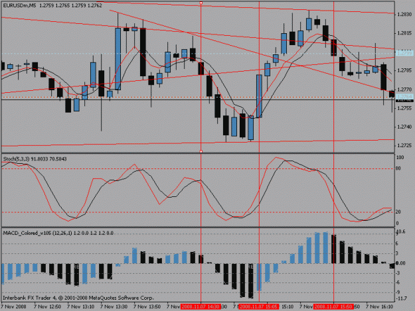Image resolution: width=415 pixels, height=311 pixels.
Task: Click the 7 Nov 2008 time label
Action: coord(13,307)
